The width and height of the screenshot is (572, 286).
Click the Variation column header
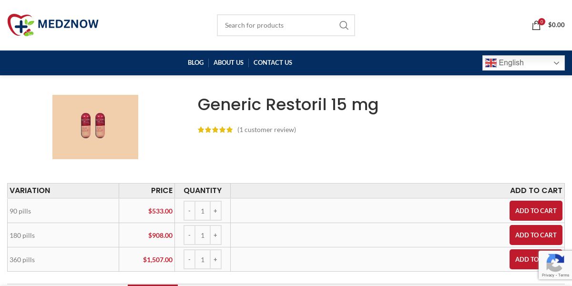(63, 191)
